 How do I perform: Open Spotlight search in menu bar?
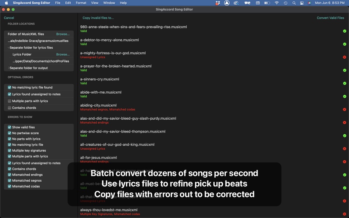[x=294, y=3]
